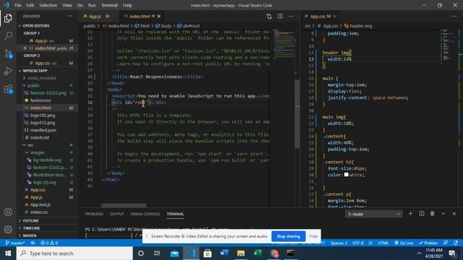Switch to the Output panel tab
Viewport: 463px width, 260px height.
click(x=117, y=214)
